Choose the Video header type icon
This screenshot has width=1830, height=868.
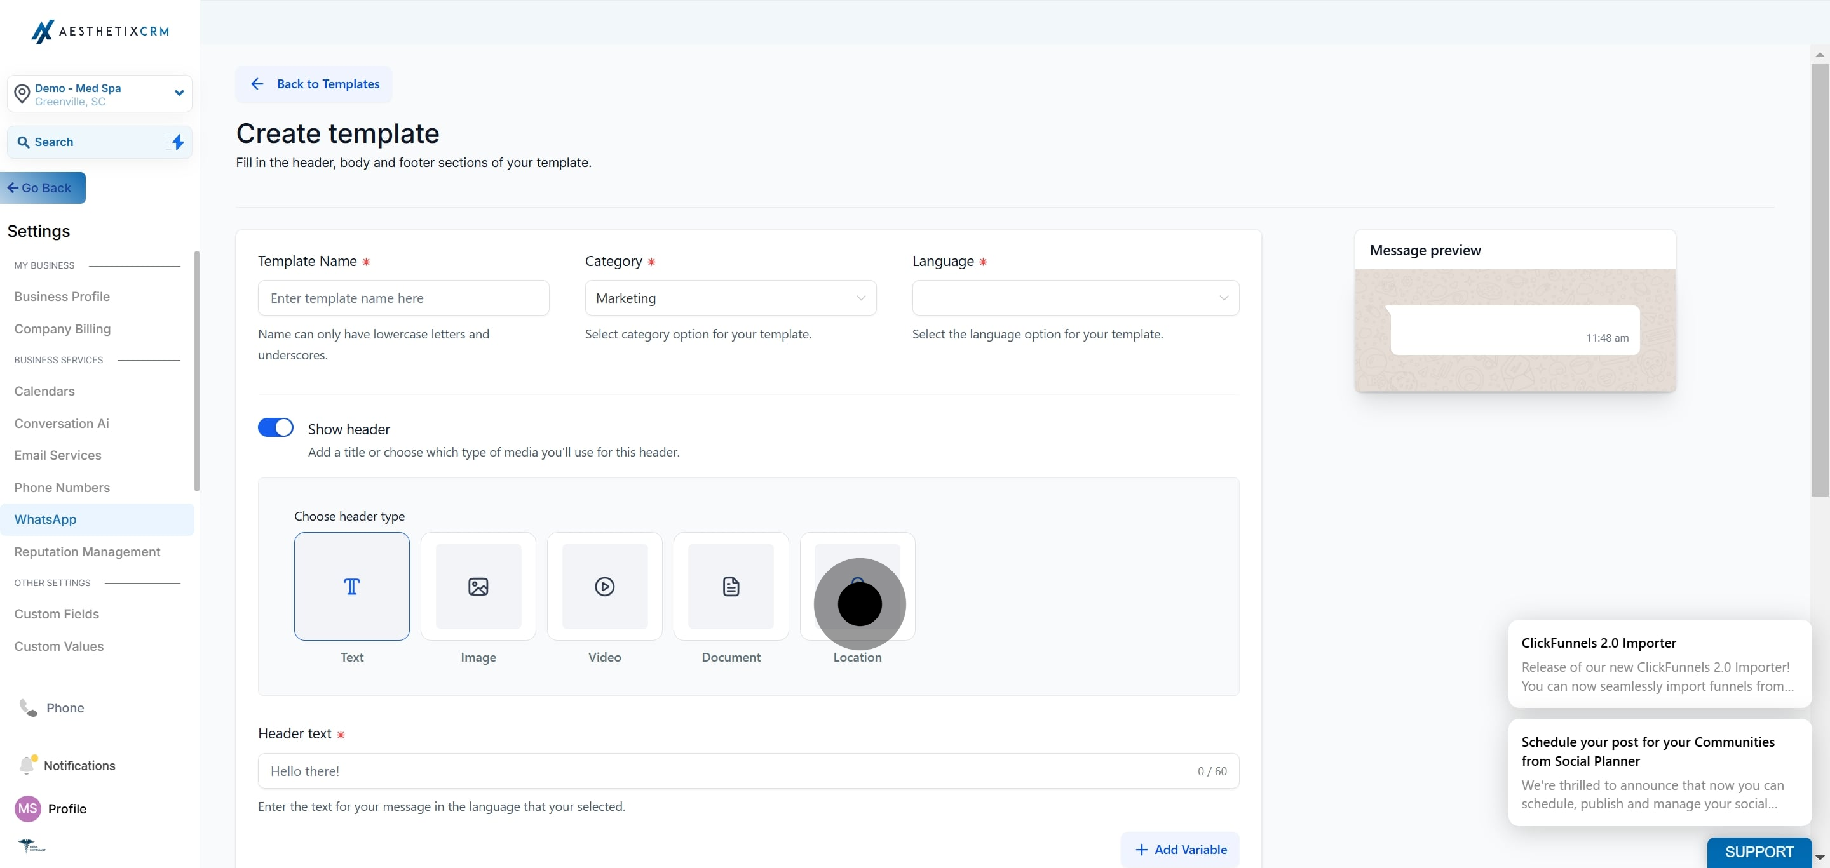click(x=604, y=586)
